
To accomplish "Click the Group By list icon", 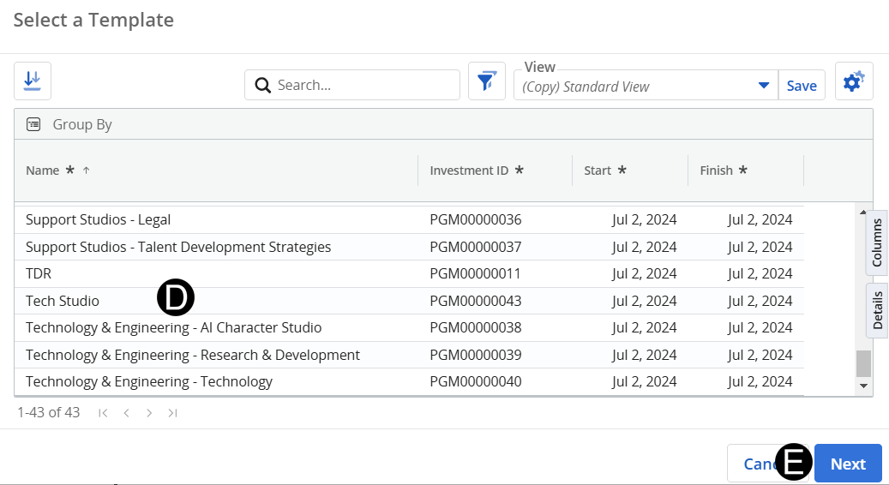I will tap(33, 124).
